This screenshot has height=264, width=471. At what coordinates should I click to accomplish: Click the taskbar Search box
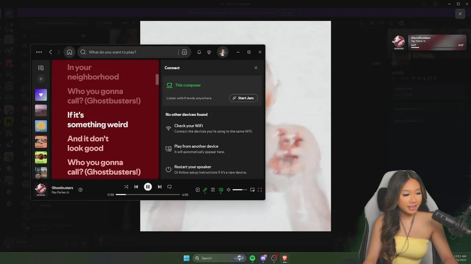click(x=219, y=258)
